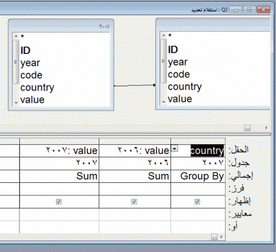
Task: Select the ٢٠٠٦: value field cell
Action: pyautogui.click(x=135, y=151)
